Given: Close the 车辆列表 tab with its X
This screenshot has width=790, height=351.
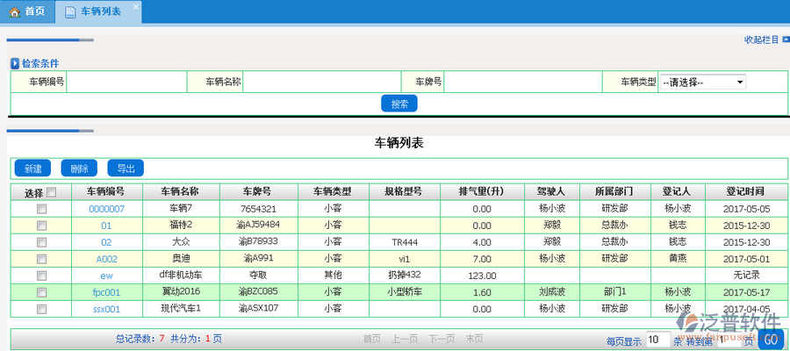Looking at the screenshot, I should pyautogui.click(x=134, y=7).
